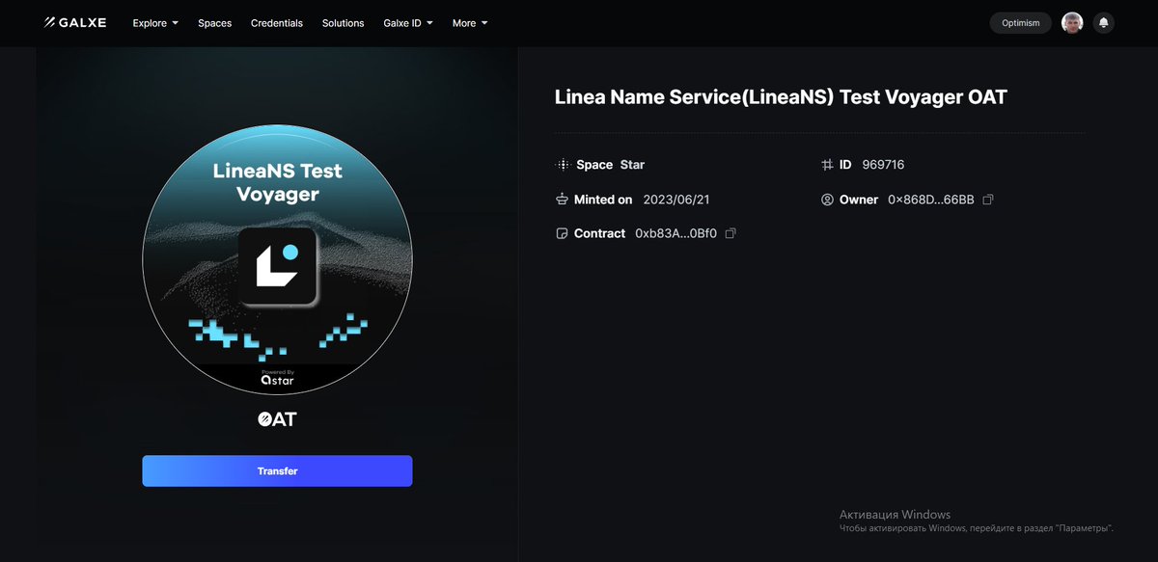Open the Spaces page
This screenshot has width=1158, height=562.
pos(214,23)
